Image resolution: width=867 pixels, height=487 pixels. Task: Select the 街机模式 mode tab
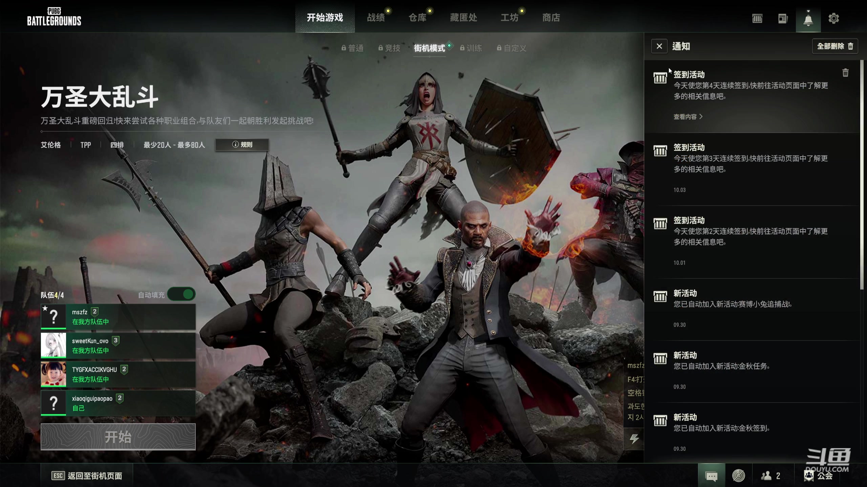(429, 48)
